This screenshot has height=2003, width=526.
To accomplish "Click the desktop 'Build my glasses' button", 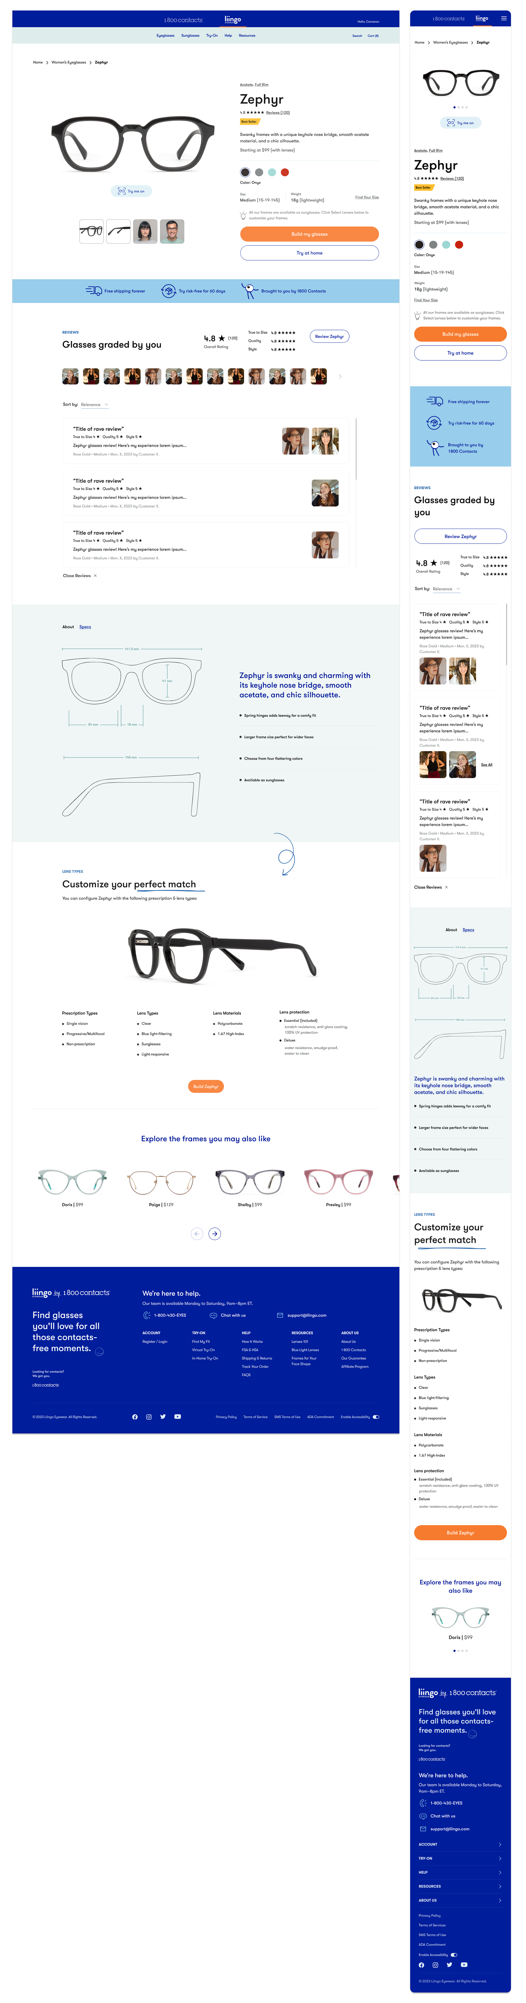I will pos(309,233).
